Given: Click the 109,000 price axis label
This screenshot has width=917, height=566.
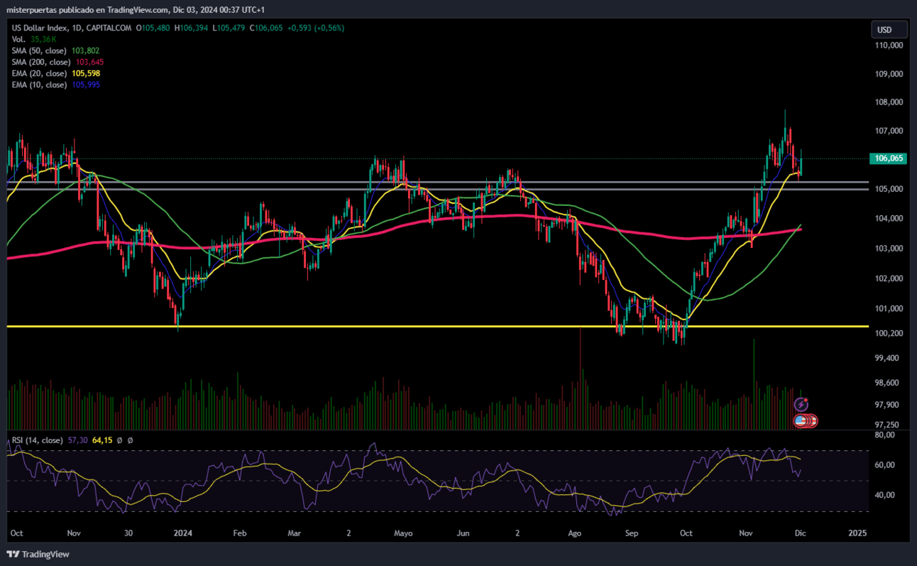Looking at the screenshot, I should click(889, 74).
